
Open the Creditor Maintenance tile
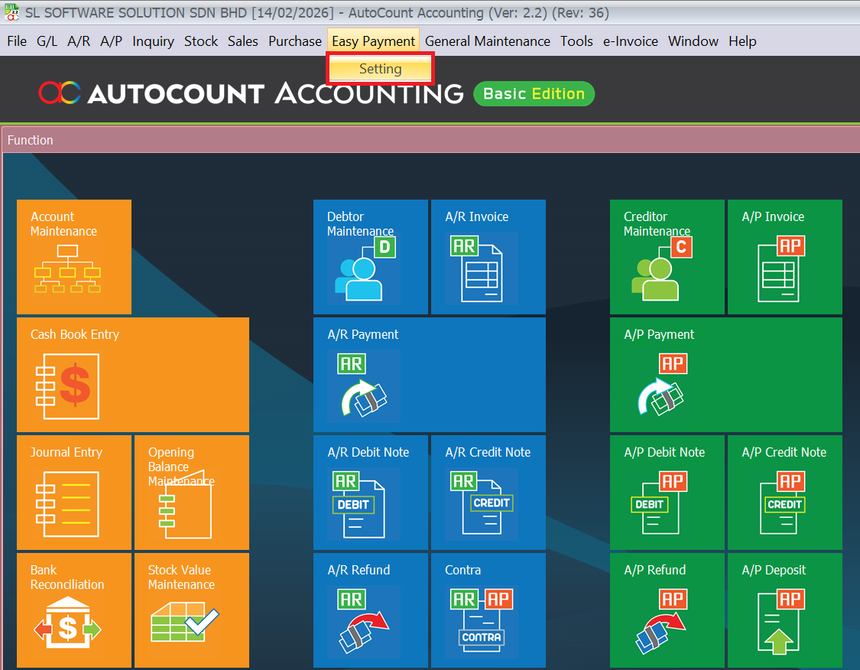click(667, 257)
